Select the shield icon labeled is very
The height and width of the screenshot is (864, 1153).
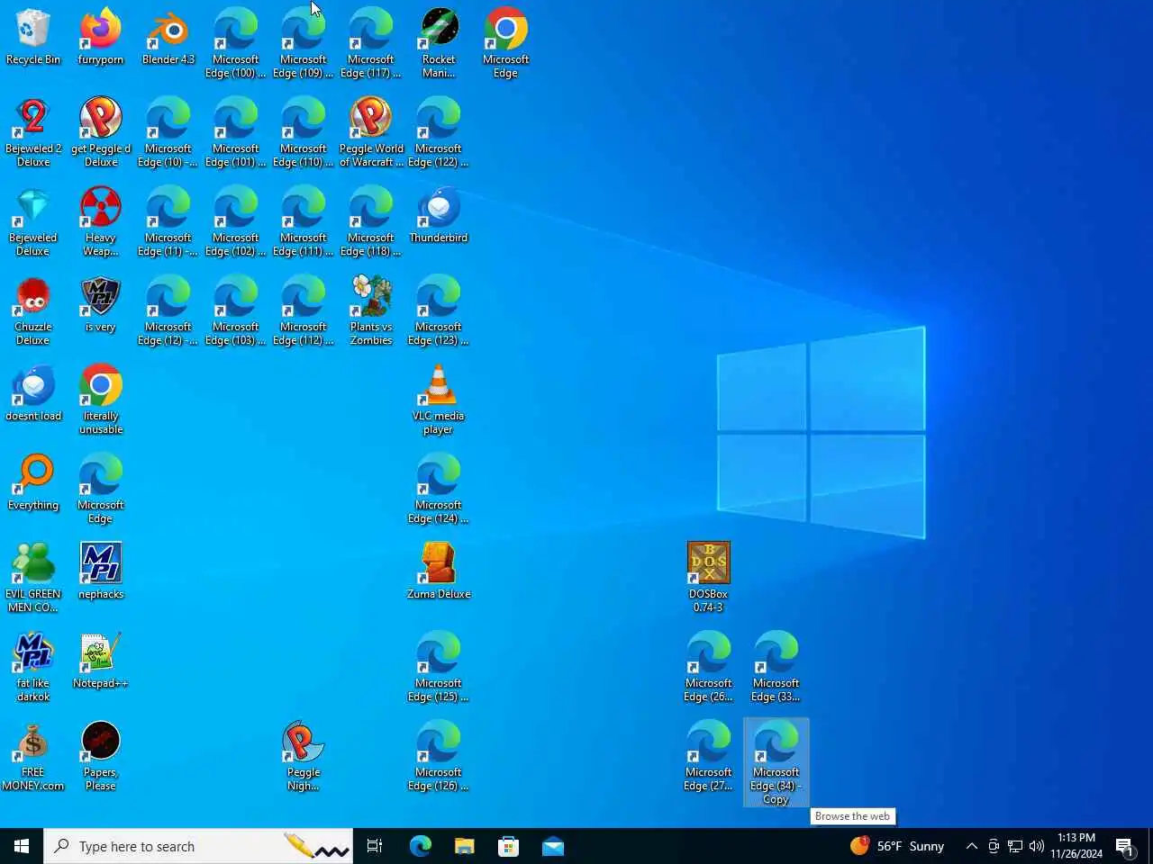tap(101, 304)
